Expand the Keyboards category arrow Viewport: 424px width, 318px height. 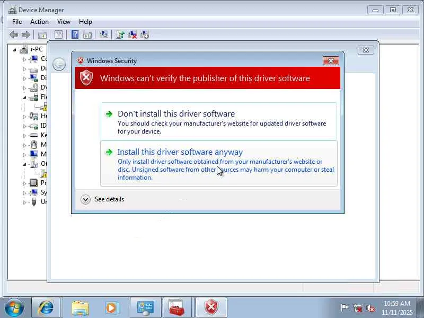[x=24, y=136]
